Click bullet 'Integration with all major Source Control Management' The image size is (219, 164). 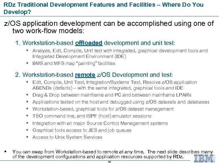click(100, 123)
